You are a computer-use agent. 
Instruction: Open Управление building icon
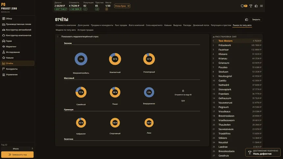pos(4,75)
